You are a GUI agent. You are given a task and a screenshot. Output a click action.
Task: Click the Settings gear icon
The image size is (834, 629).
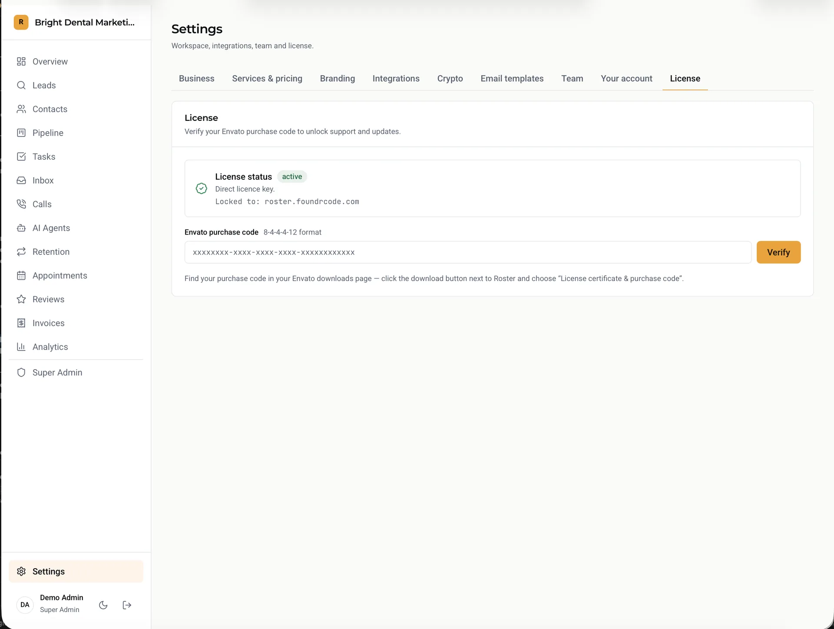click(x=21, y=571)
